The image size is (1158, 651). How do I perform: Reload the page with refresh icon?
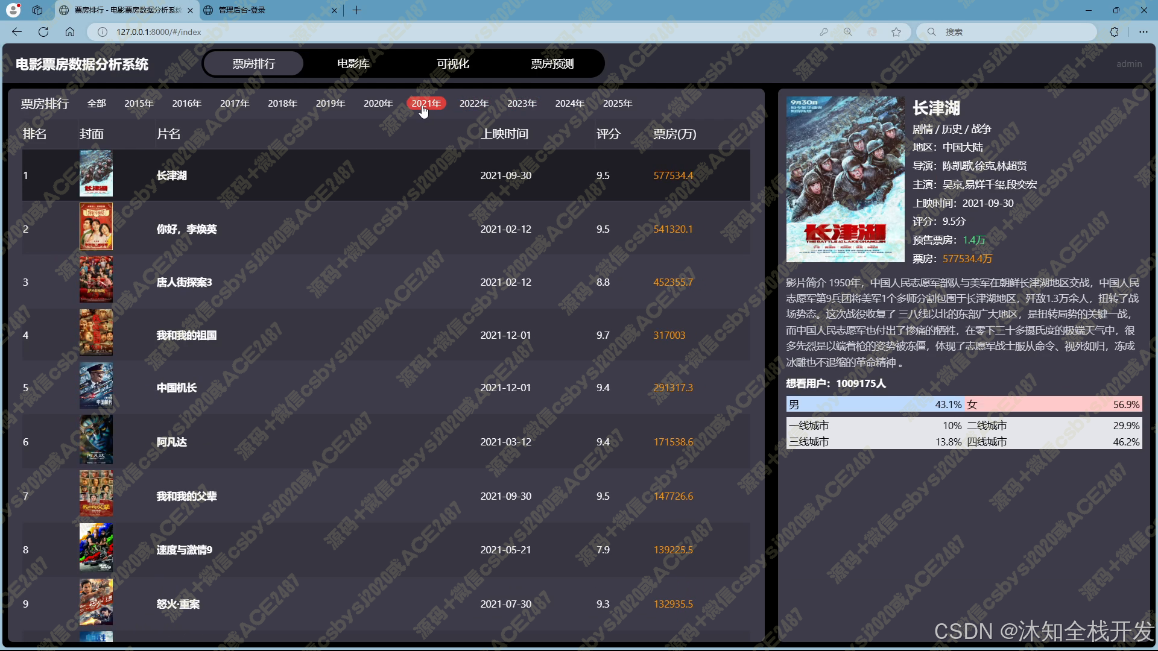click(x=43, y=32)
